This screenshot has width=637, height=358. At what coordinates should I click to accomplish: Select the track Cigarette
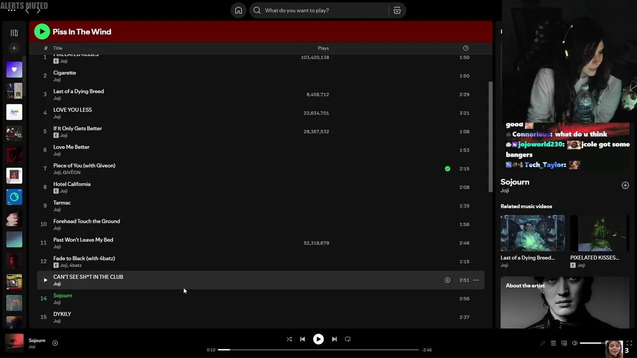point(65,73)
